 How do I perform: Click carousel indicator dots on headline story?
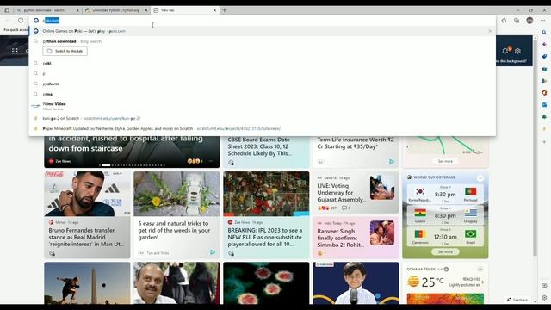click(x=132, y=165)
